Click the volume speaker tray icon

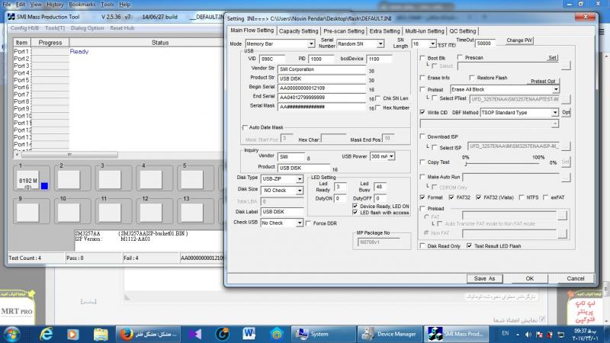pyautogui.click(x=528, y=335)
